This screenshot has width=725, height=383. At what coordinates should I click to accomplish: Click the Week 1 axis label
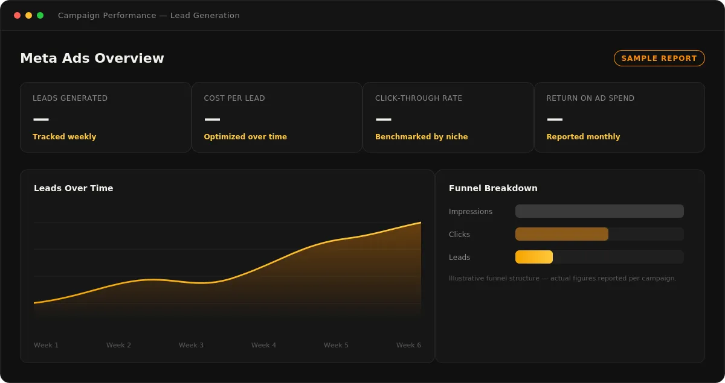pyautogui.click(x=47, y=345)
